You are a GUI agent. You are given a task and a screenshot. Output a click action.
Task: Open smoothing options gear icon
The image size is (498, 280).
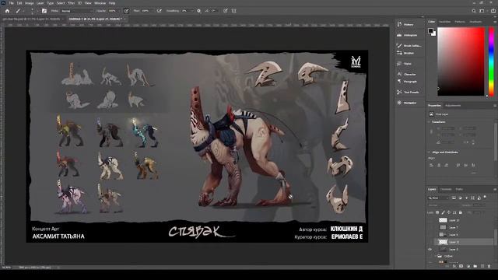pyautogui.click(x=199, y=11)
